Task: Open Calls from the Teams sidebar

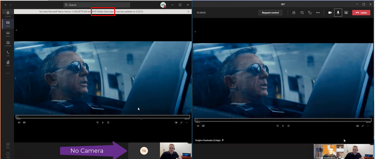Action: point(8,53)
